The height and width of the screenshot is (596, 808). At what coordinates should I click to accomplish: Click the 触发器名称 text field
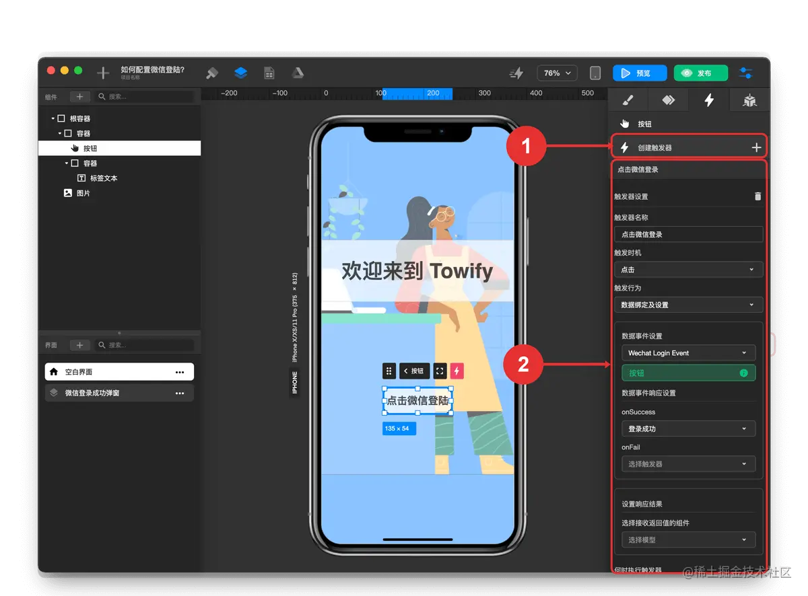[688, 234]
